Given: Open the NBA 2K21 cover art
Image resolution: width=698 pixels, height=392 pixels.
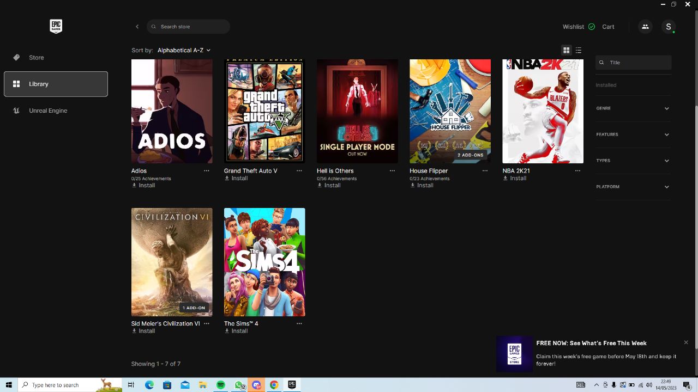Looking at the screenshot, I should pyautogui.click(x=543, y=111).
